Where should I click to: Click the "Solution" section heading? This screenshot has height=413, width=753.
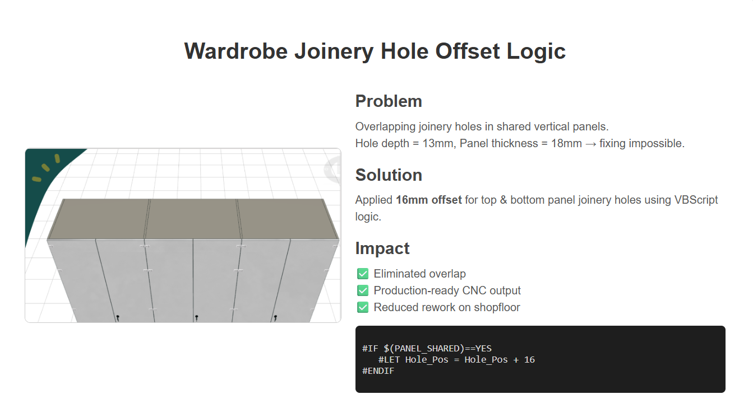coord(389,175)
